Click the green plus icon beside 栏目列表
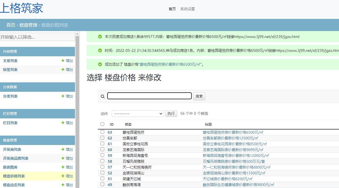 [63, 123]
